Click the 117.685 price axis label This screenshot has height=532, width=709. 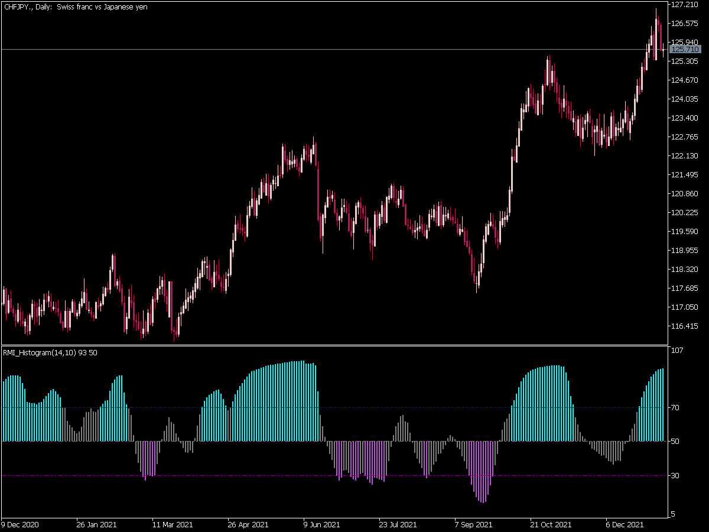[x=685, y=288]
